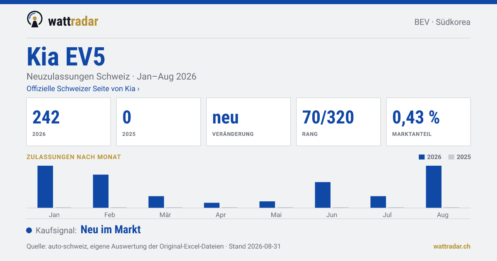Open wattradar.ch footer link

pos(452,246)
